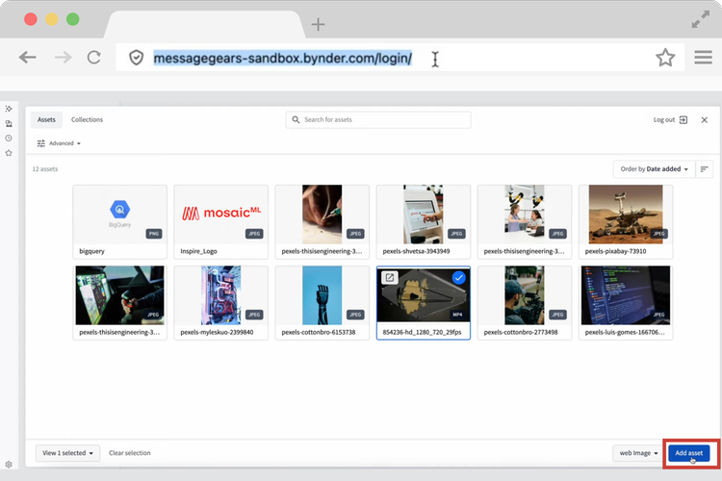Close the asset picker with X
722x481 pixels.
click(704, 119)
